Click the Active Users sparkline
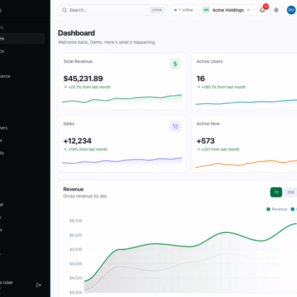 (x=246, y=102)
